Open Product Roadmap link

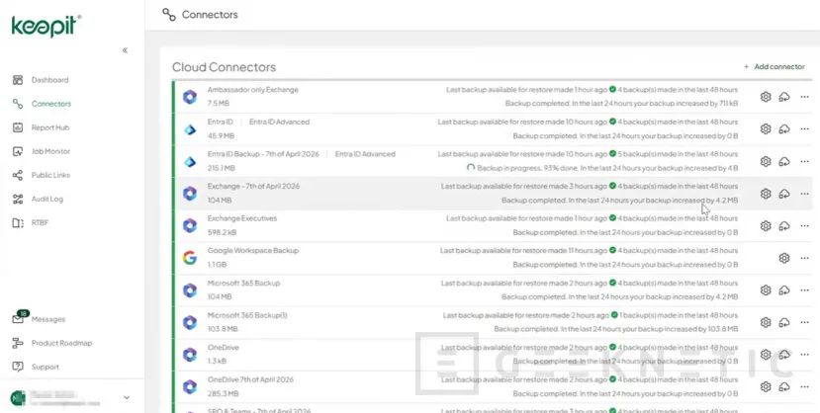click(x=61, y=343)
